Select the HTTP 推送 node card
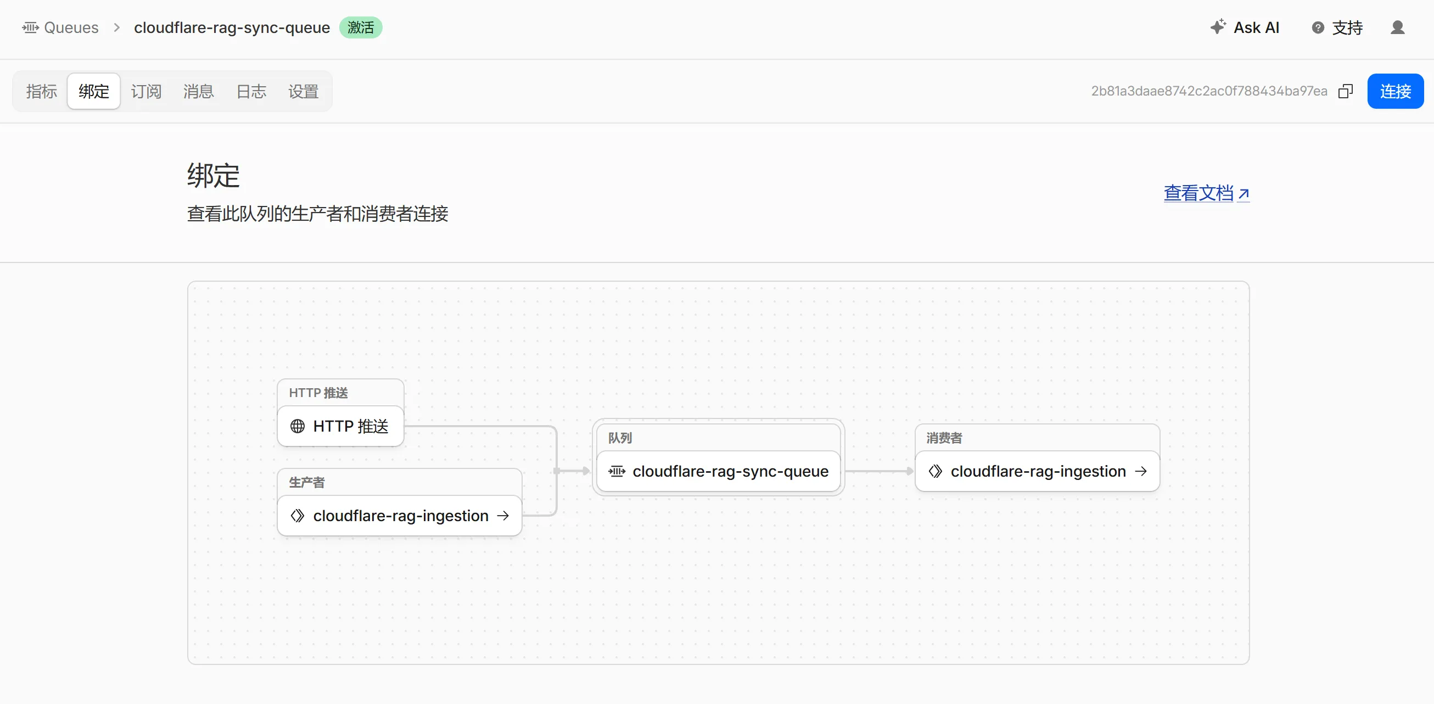Viewport: 1434px width, 704px height. pos(340,426)
